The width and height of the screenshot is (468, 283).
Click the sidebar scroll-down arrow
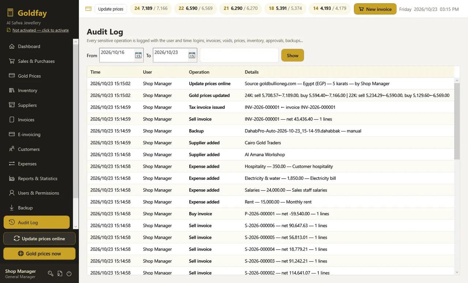point(76,227)
